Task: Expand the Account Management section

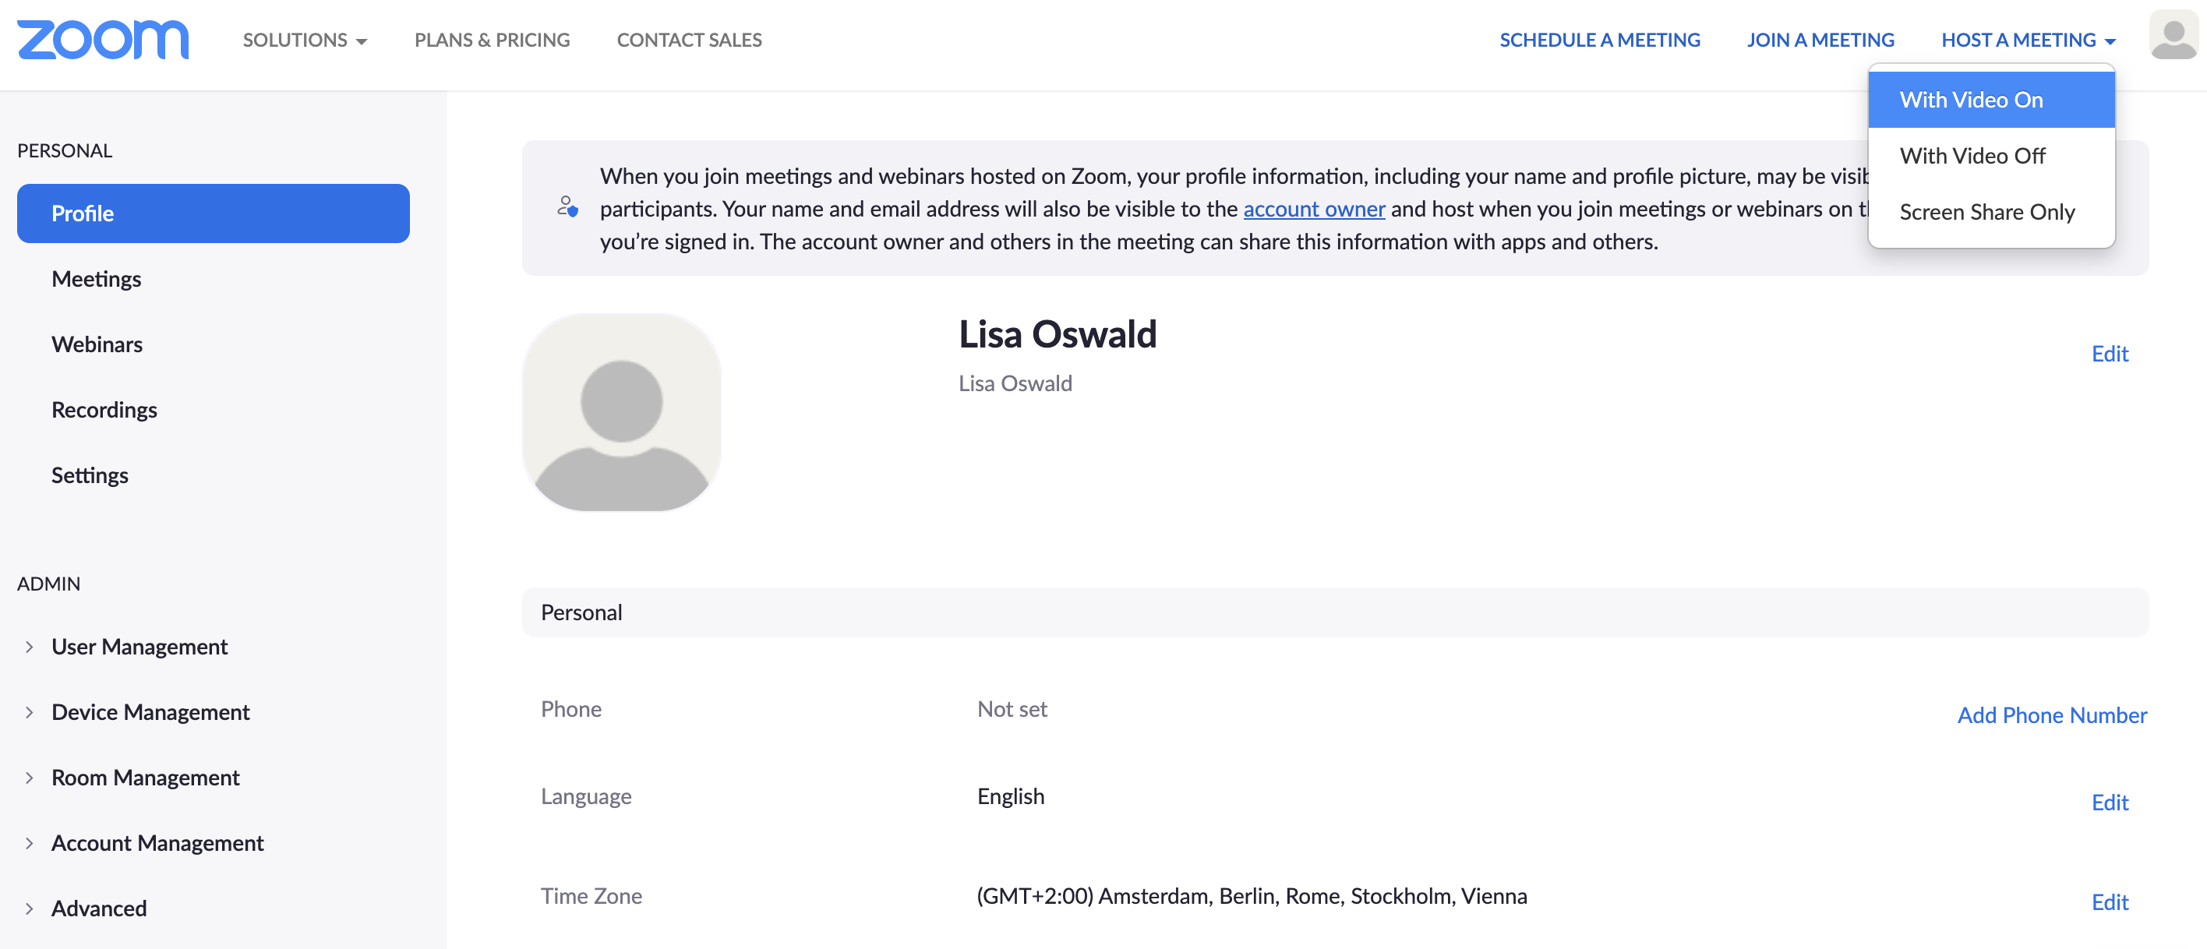Action: point(157,843)
